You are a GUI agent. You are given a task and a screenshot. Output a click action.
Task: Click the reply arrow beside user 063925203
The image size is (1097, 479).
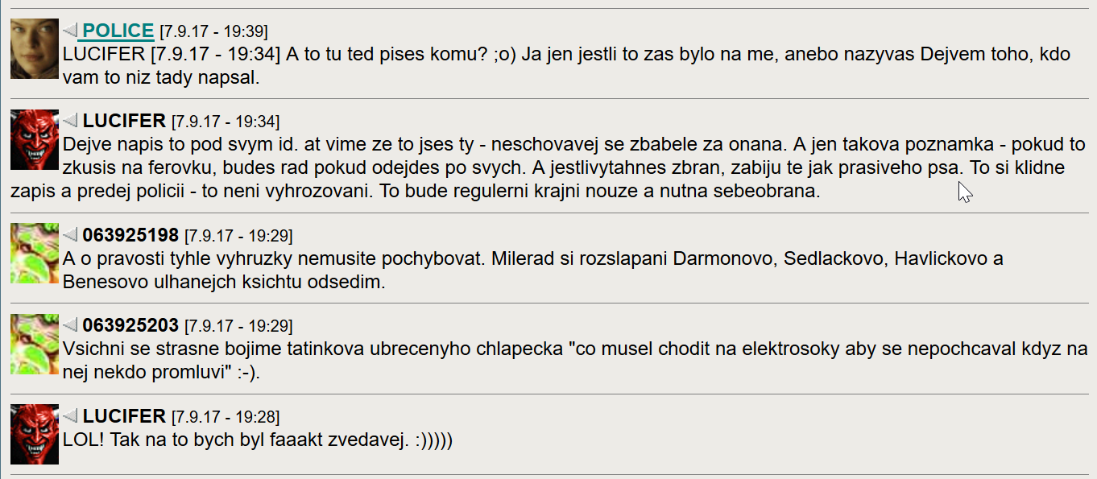(70, 326)
